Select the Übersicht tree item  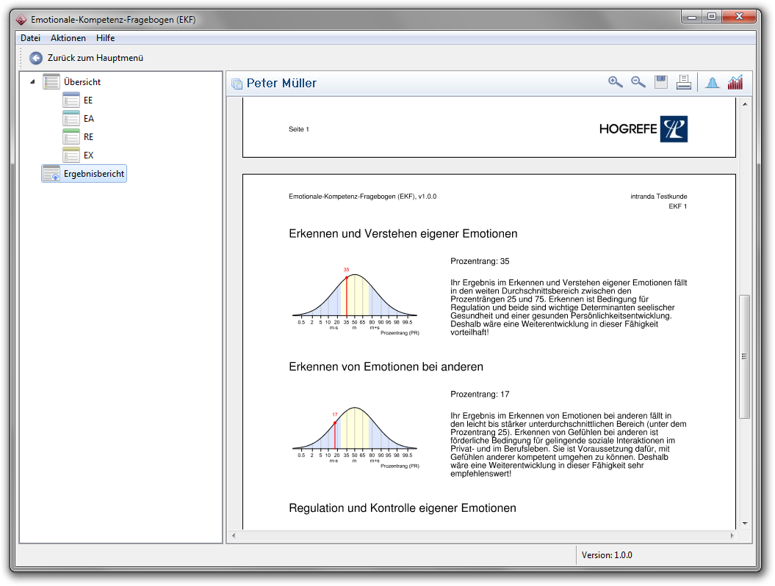(82, 82)
